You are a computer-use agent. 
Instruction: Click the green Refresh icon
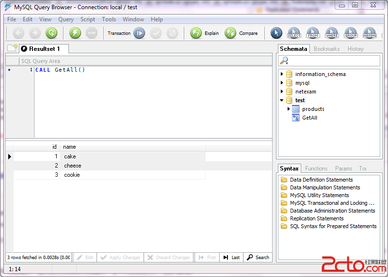(x=51, y=33)
